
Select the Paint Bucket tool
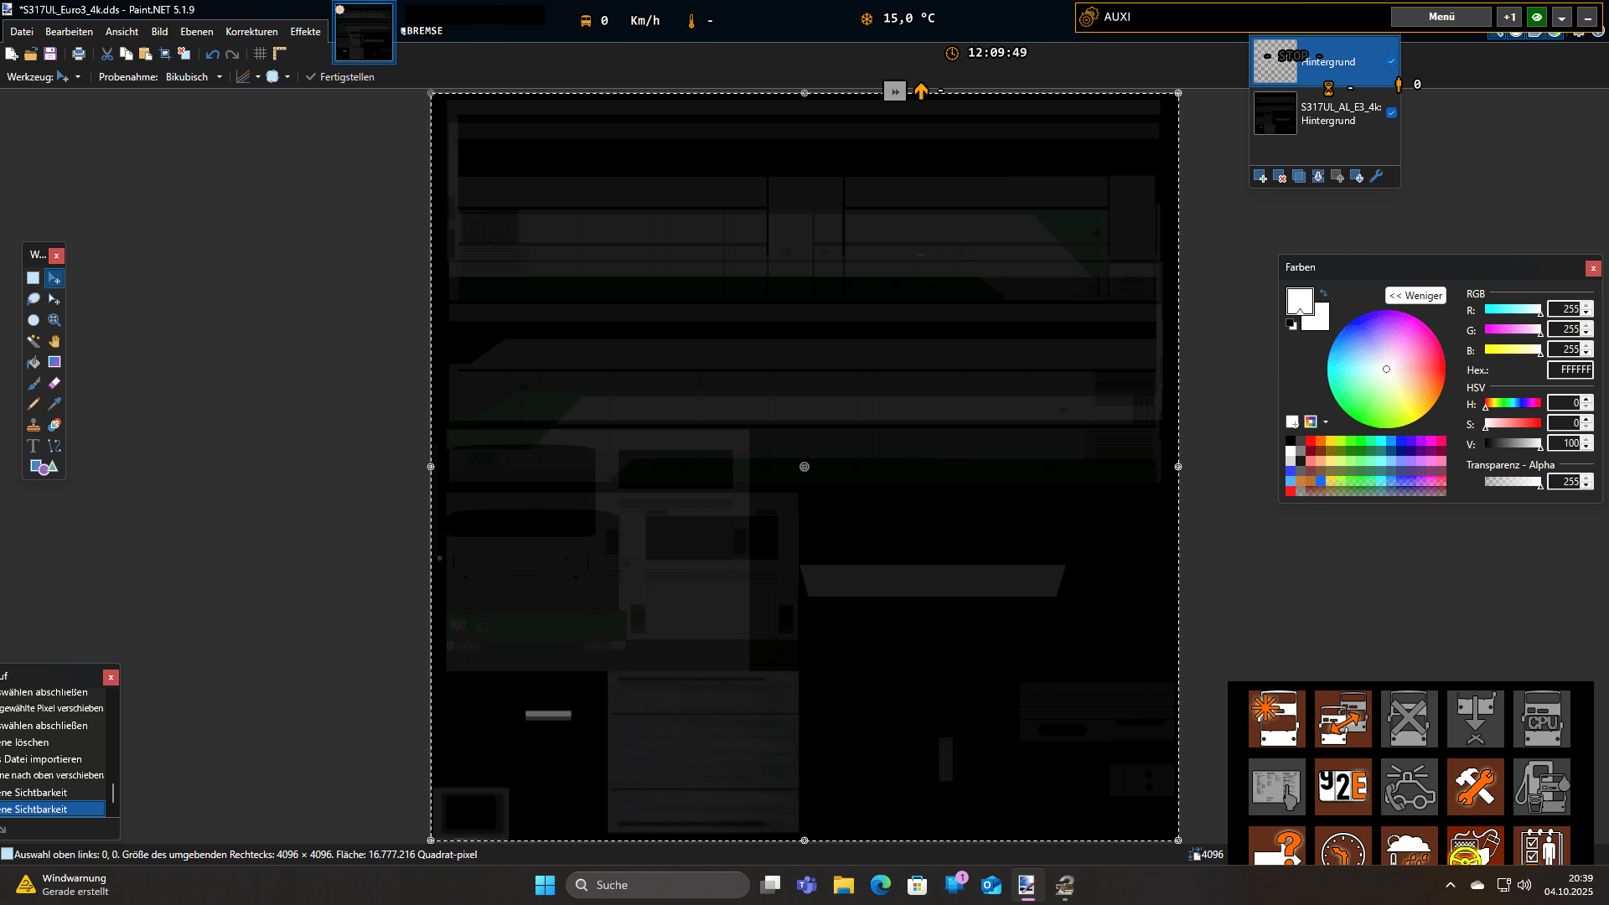[x=34, y=362]
